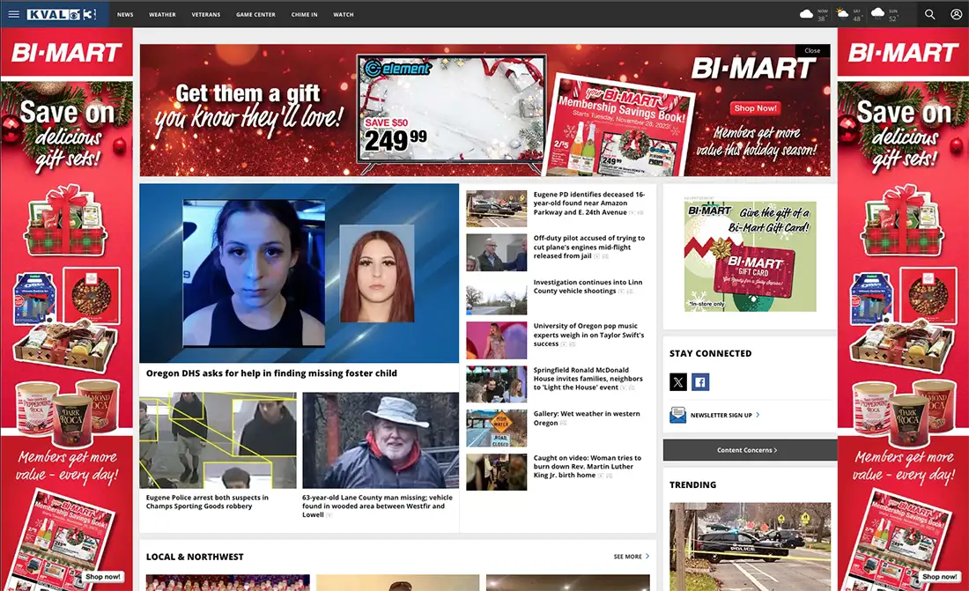Open the News menu

coord(125,14)
